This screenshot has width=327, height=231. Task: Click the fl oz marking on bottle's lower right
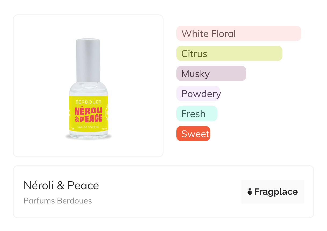coord(105,129)
